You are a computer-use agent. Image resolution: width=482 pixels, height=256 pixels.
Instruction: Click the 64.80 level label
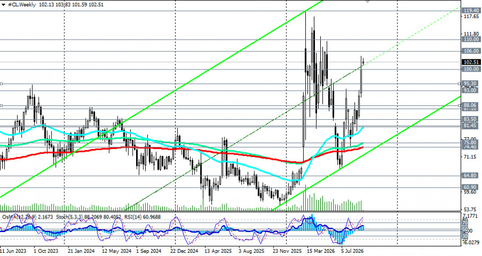471,176
